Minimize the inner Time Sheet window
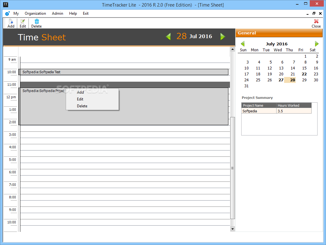 tap(307, 13)
